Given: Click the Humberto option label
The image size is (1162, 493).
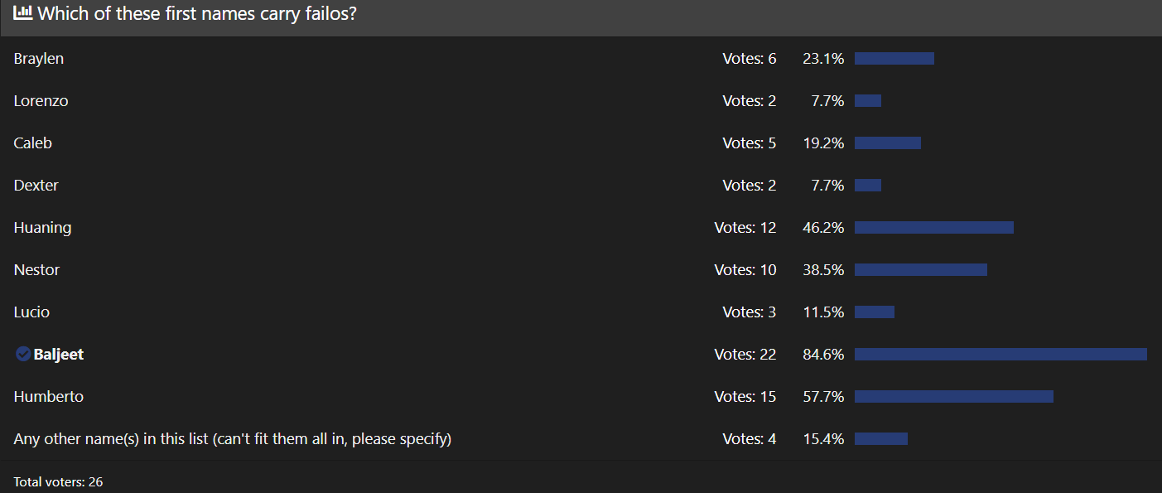Looking at the screenshot, I should coord(49,397).
